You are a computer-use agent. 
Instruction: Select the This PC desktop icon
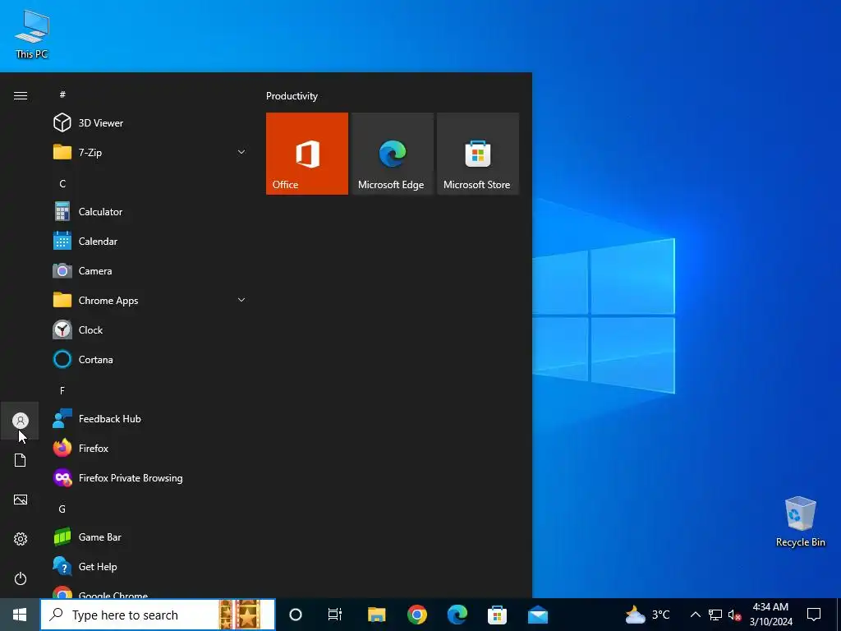coord(32,35)
